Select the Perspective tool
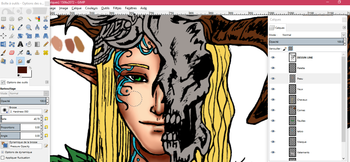 pos(46,36)
